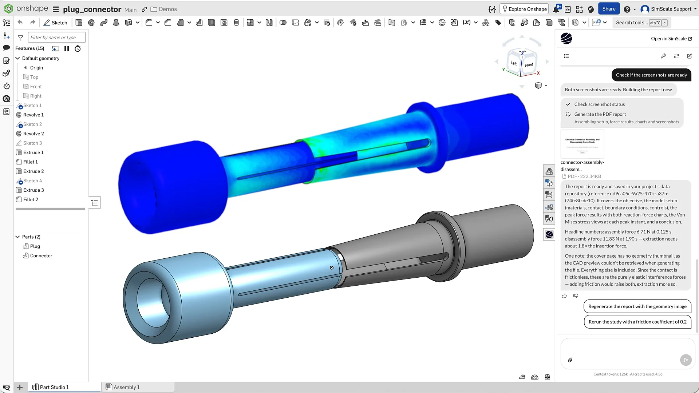The image size is (699, 393).
Task: Expand the Fillet tool dropdown arrow
Action: point(158,23)
